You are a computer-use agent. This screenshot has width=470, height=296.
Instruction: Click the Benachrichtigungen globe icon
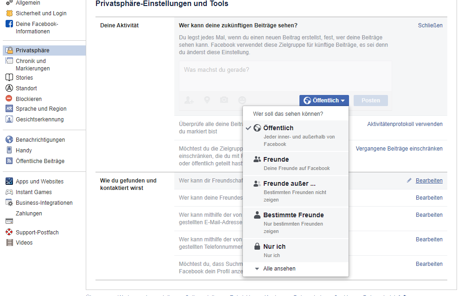(x=9, y=139)
